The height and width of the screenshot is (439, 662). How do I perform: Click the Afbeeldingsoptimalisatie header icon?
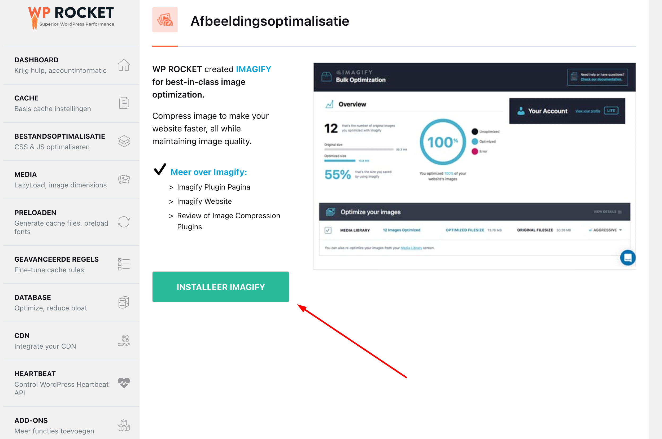(165, 20)
